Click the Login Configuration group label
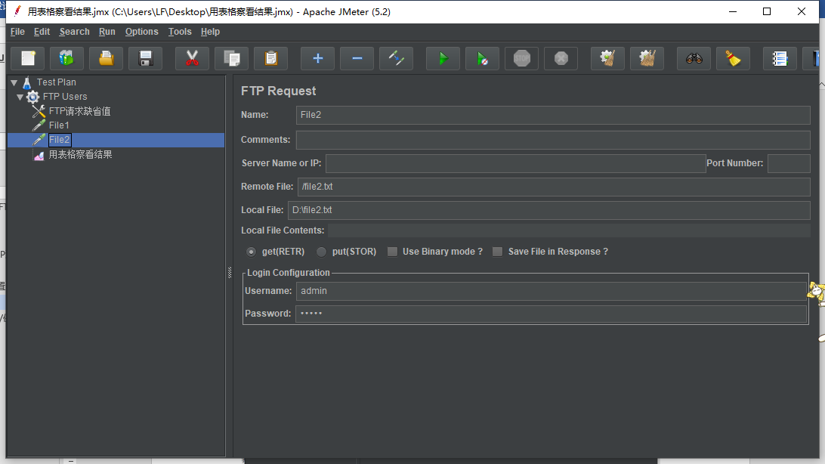Viewport: 825px width, 464px height. 289,273
